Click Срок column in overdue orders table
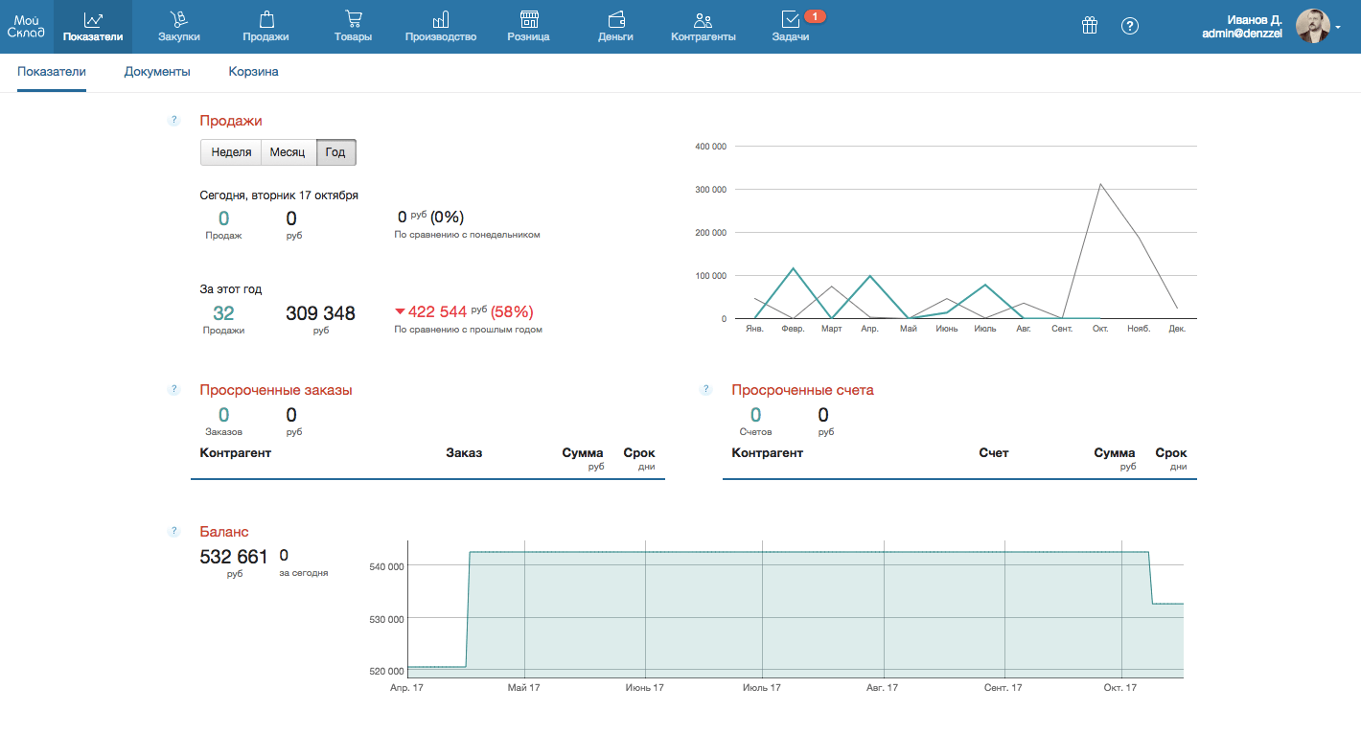The height and width of the screenshot is (734, 1361). [x=639, y=453]
